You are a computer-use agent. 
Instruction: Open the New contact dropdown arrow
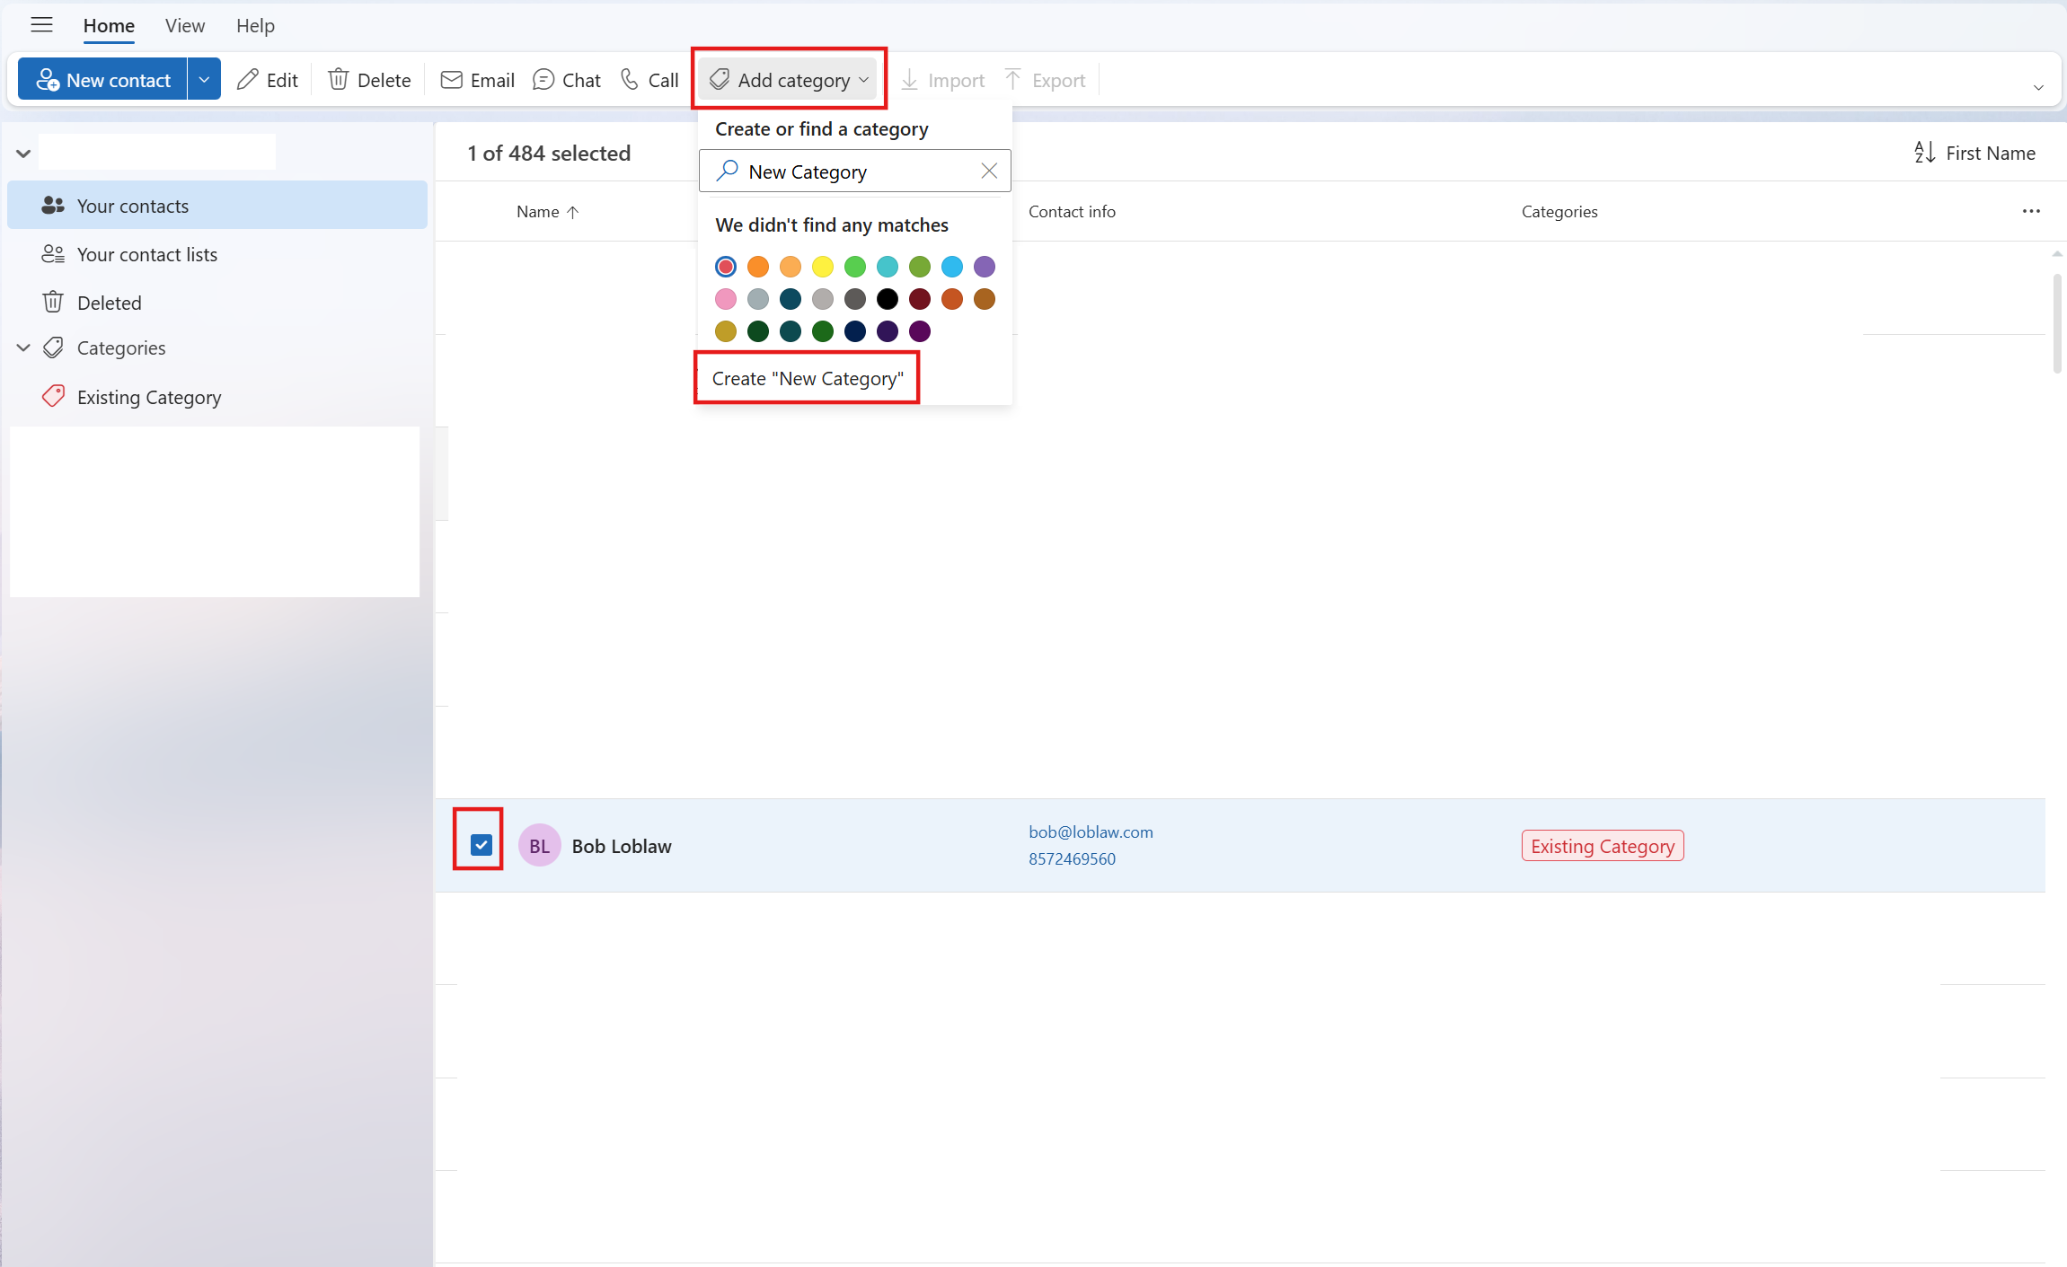click(x=204, y=78)
